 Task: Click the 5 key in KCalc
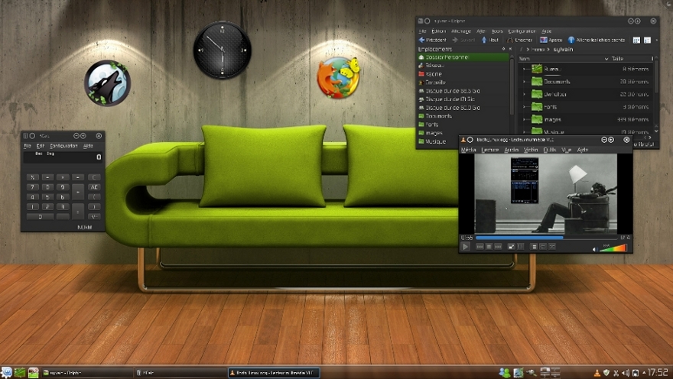point(47,197)
